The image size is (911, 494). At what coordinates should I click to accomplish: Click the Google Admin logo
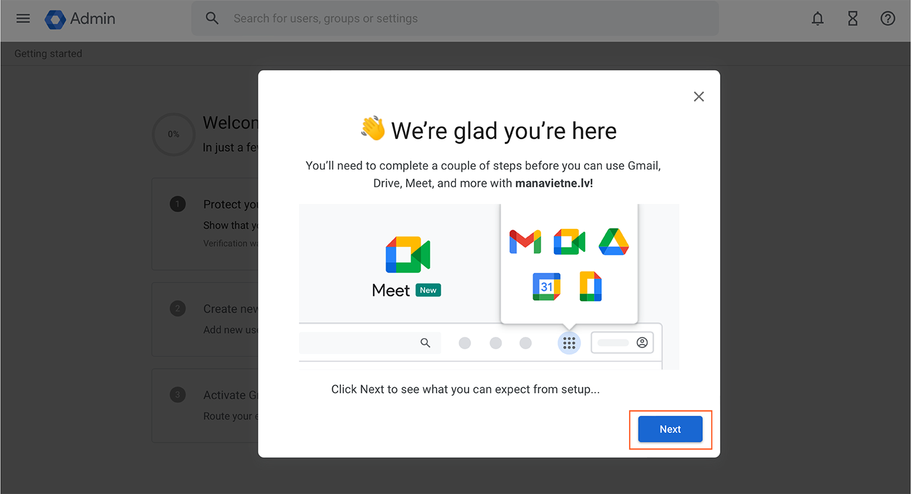pos(55,19)
